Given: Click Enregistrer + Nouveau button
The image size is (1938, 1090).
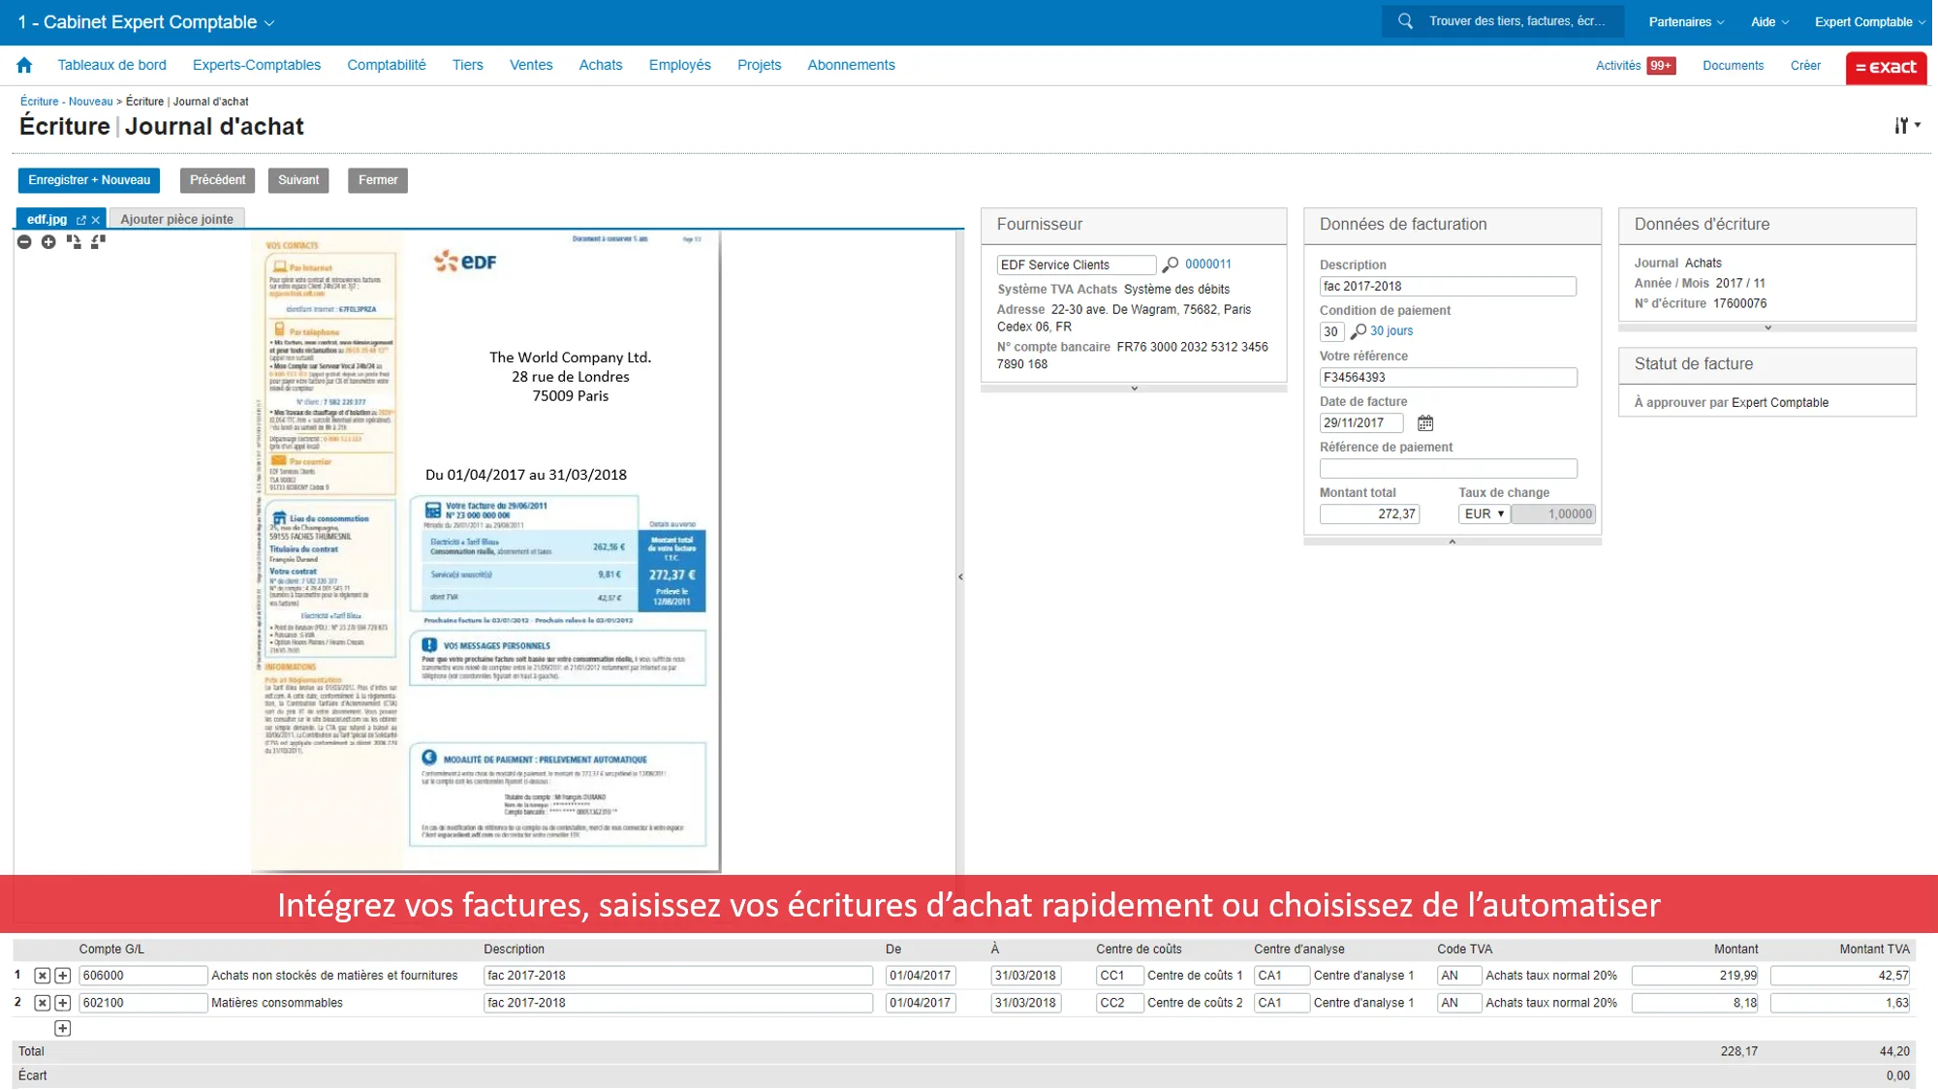Looking at the screenshot, I should 89,180.
